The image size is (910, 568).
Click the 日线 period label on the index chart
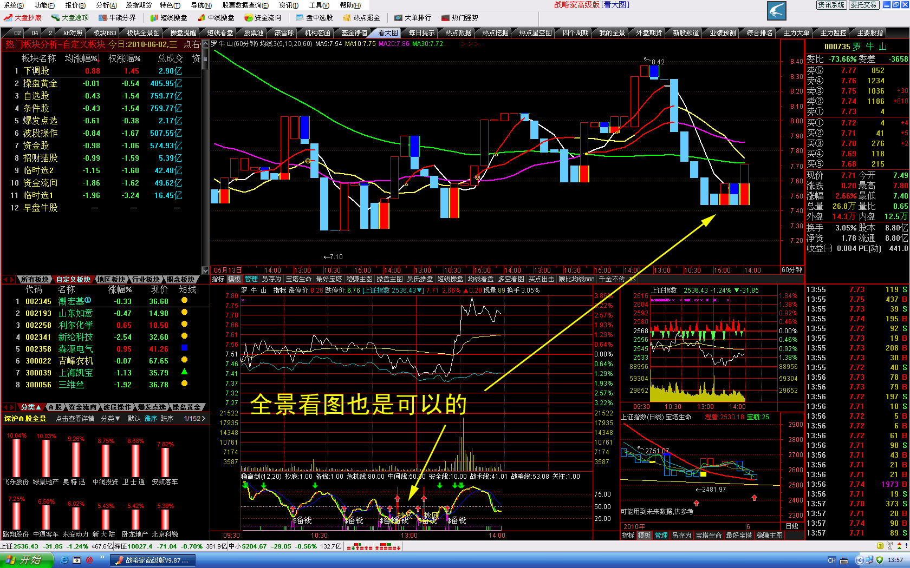792,526
